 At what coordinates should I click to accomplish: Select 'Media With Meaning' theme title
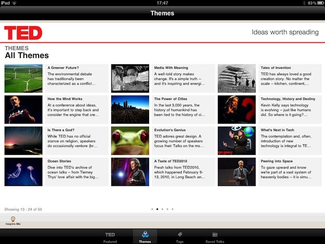point(171,68)
